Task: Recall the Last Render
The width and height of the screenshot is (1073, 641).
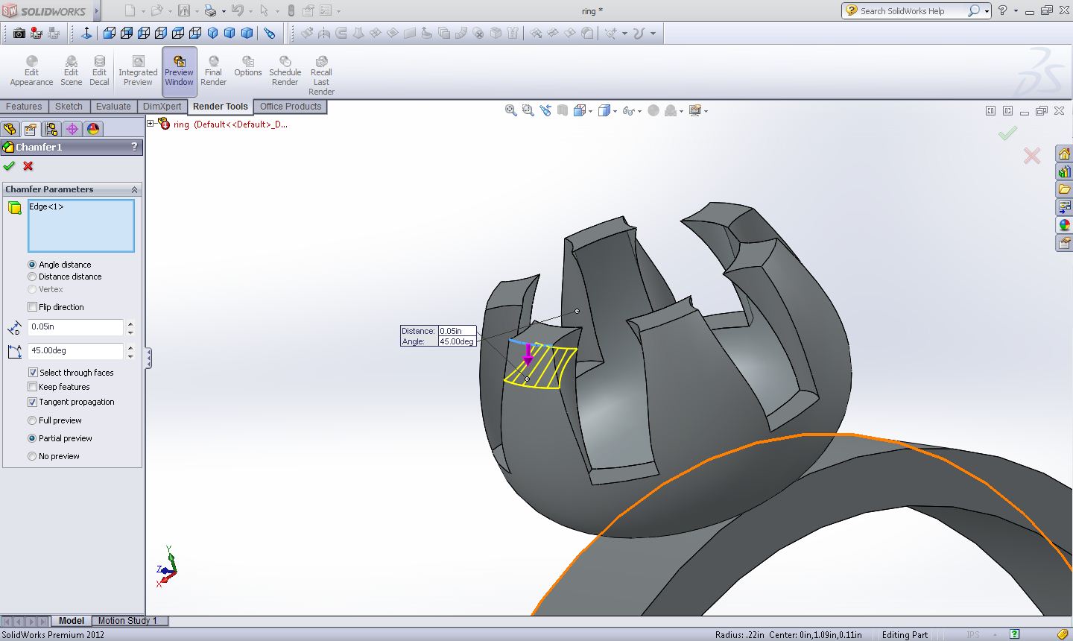Action: pyautogui.click(x=321, y=76)
